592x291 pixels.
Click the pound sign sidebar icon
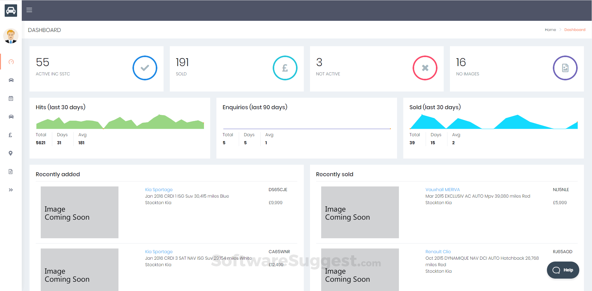pyautogui.click(x=10, y=135)
